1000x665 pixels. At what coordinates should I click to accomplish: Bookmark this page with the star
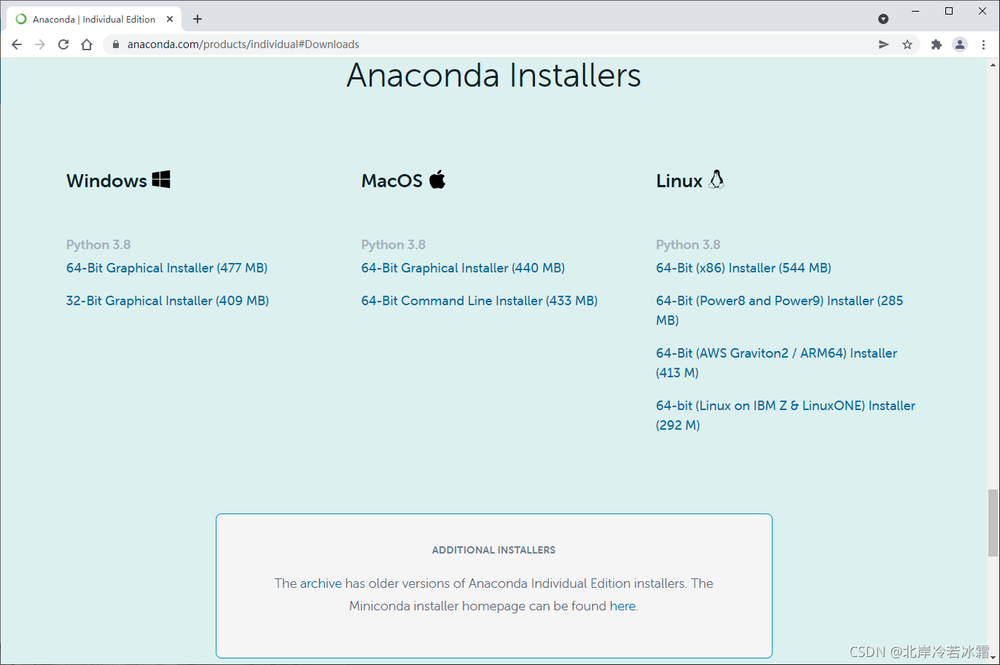coord(907,44)
